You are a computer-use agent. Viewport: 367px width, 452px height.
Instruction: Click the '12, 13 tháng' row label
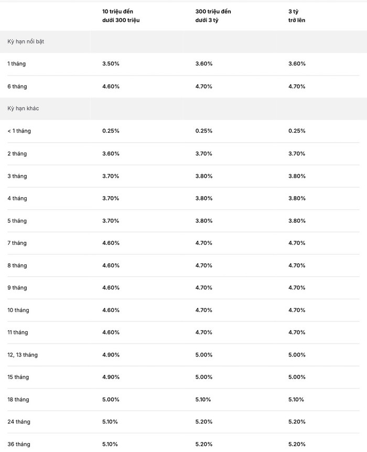click(x=23, y=355)
